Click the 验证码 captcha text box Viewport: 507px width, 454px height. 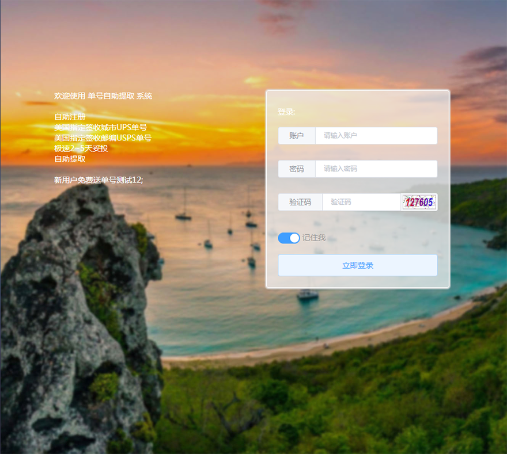coord(361,202)
